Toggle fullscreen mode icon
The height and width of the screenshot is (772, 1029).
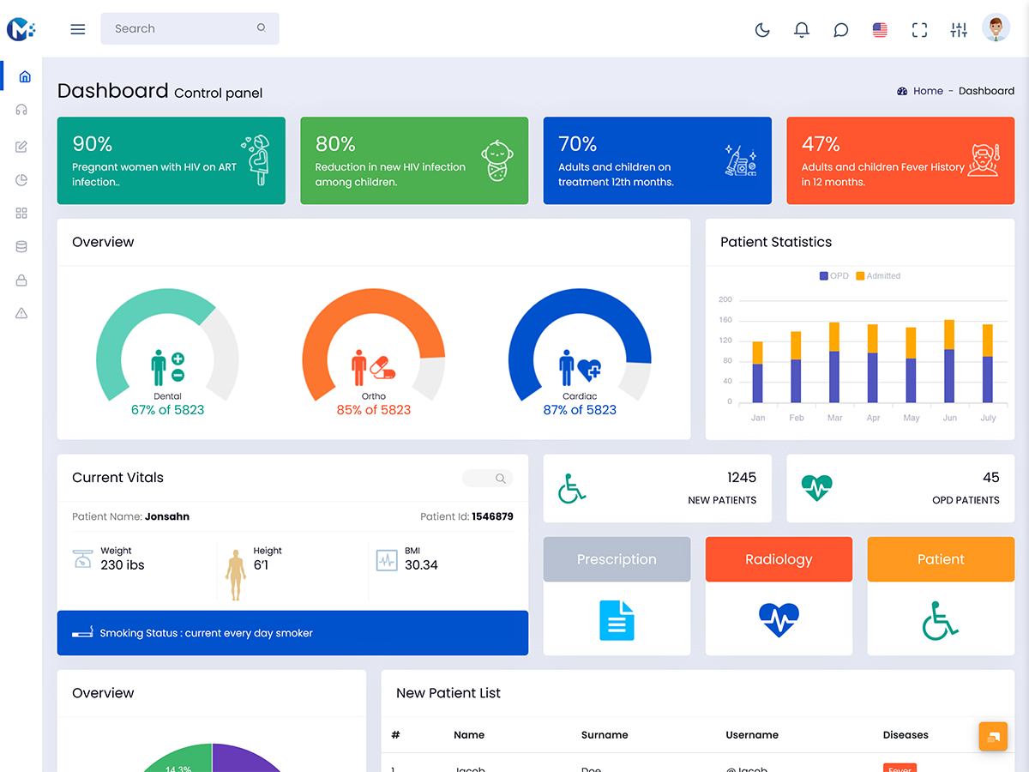[x=919, y=30]
